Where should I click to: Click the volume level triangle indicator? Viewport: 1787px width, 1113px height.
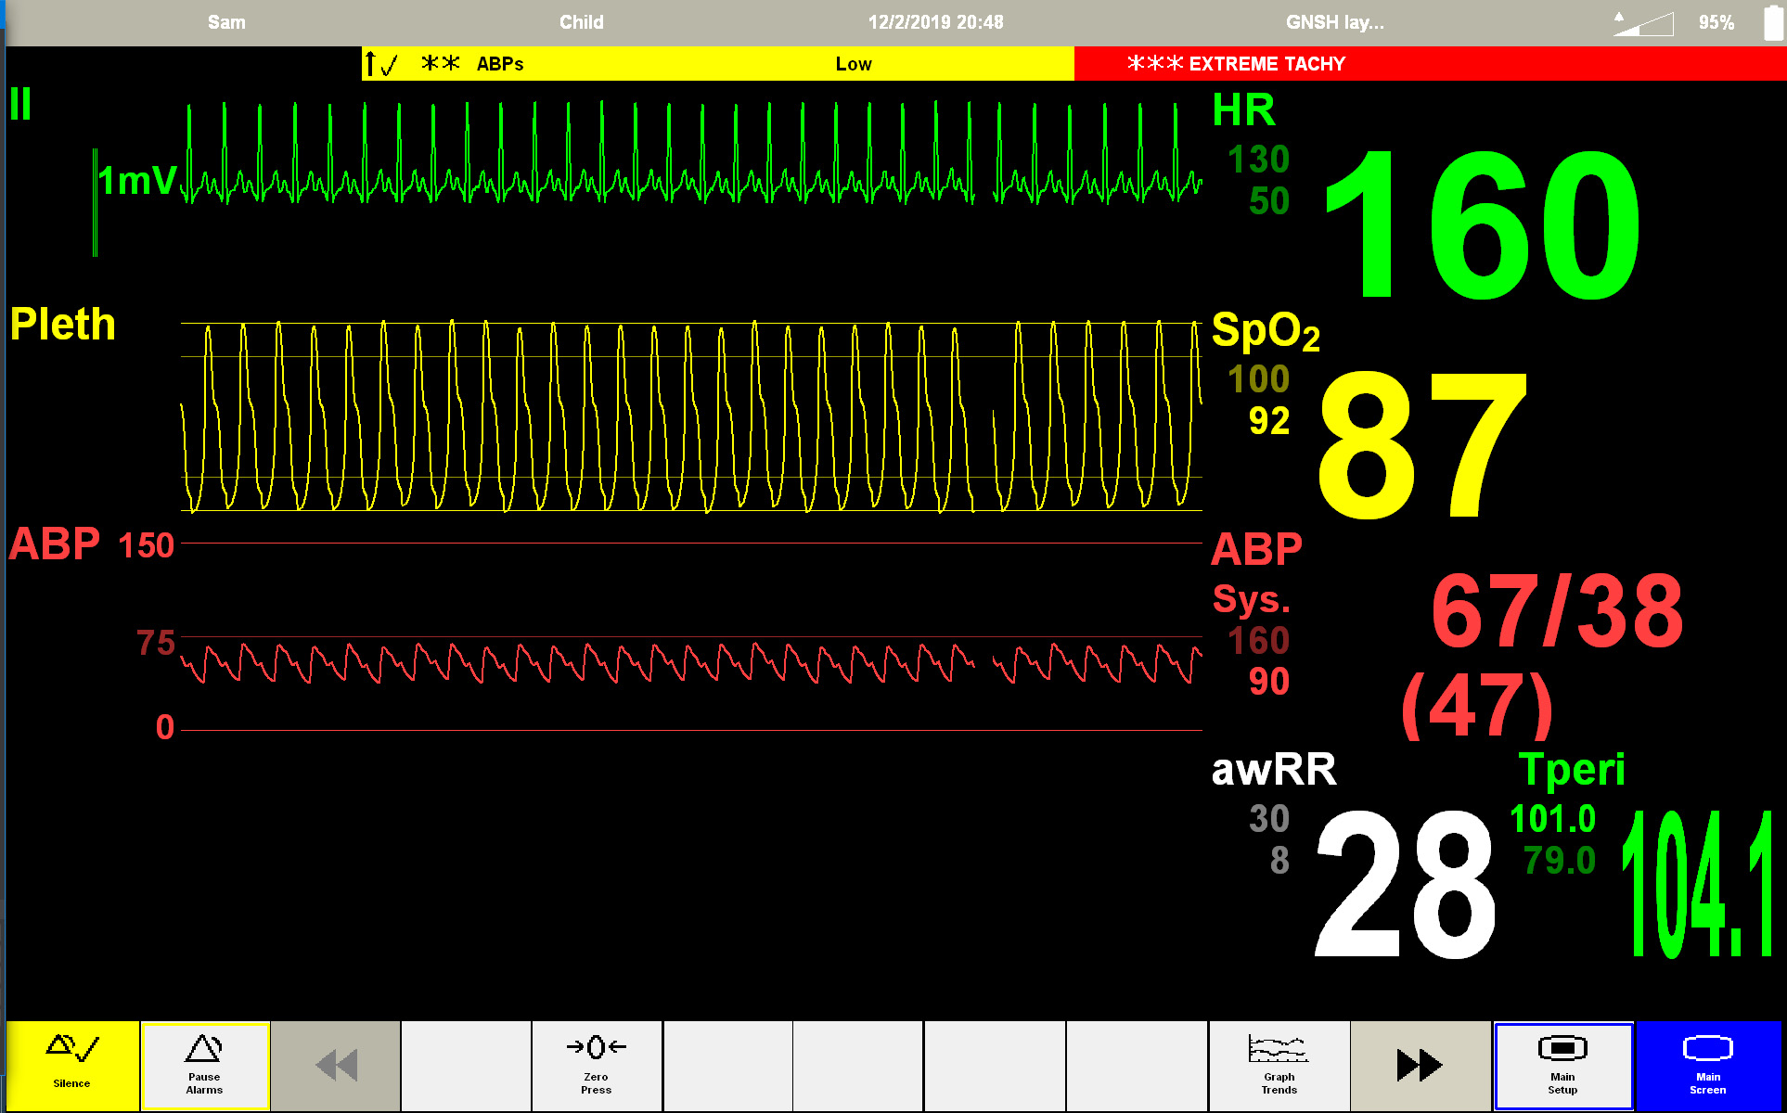tap(1644, 23)
